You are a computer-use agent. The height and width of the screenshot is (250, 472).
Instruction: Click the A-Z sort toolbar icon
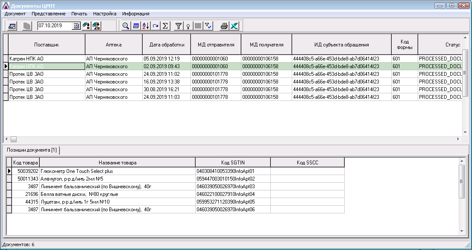click(x=146, y=26)
